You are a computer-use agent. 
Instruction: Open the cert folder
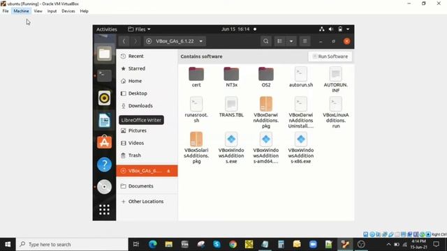[x=196, y=77]
